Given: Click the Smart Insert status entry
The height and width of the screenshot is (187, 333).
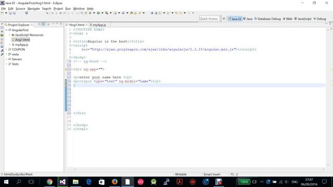Looking at the screenshot, I should pyautogui.click(x=212, y=175).
